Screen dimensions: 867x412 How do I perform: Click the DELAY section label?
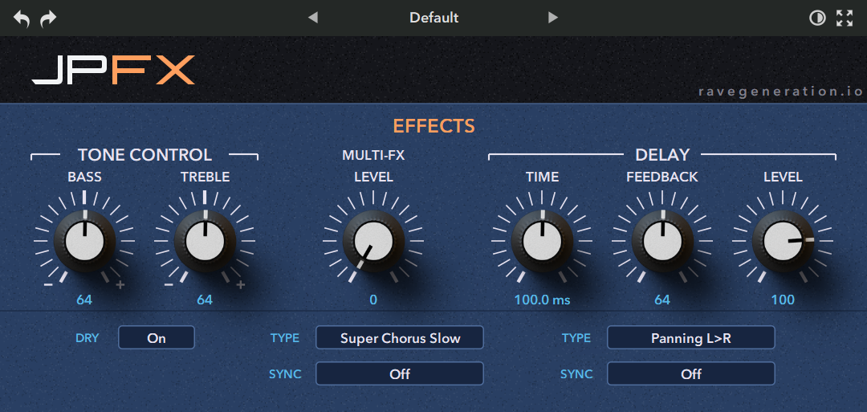pos(662,155)
